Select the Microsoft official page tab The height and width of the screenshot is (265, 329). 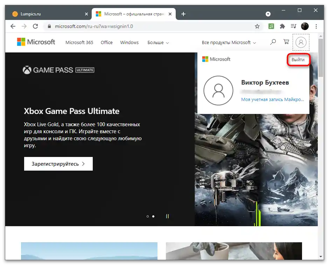[134, 14]
